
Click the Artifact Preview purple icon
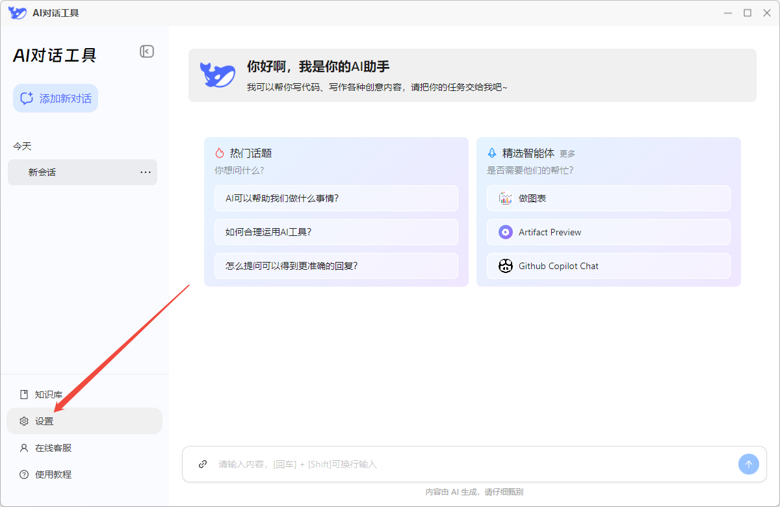(506, 232)
